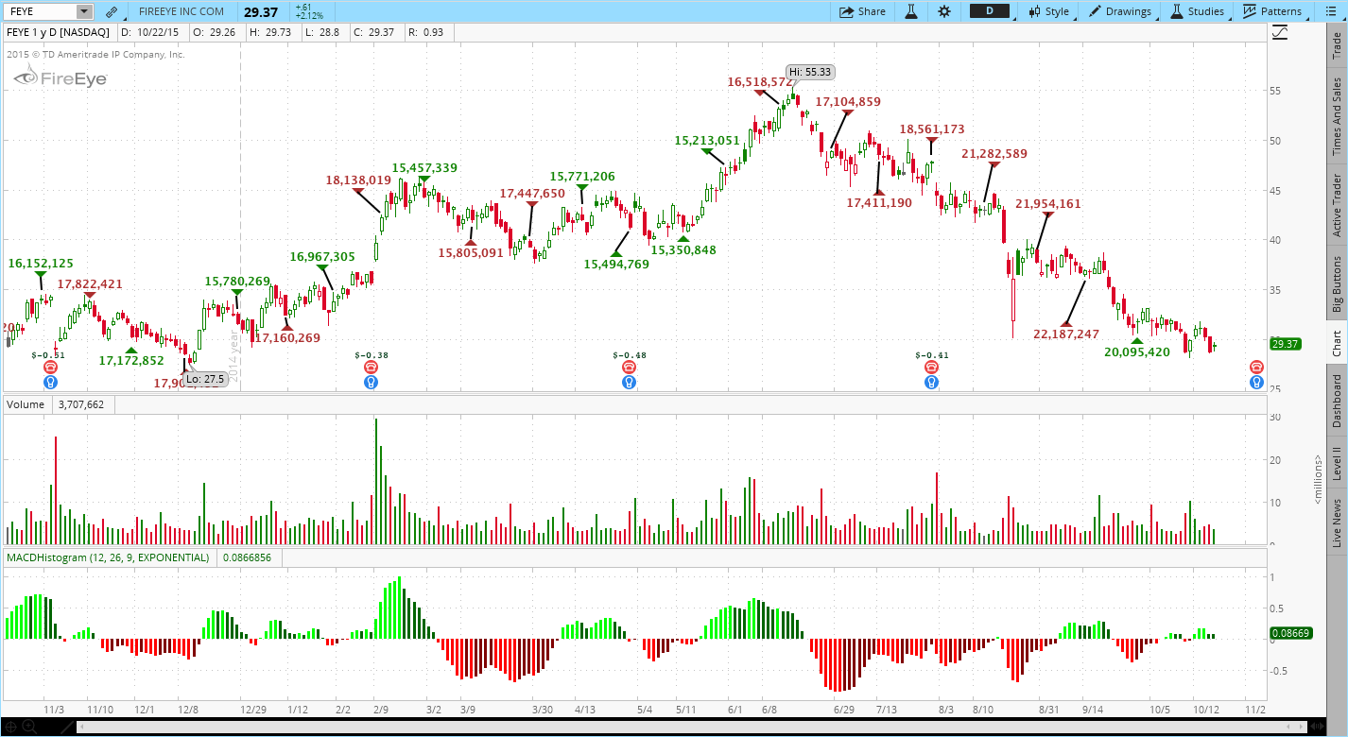Click the 22,187,247 volume label
Viewport: 1348px width, 737px height.
tap(1066, 334)
